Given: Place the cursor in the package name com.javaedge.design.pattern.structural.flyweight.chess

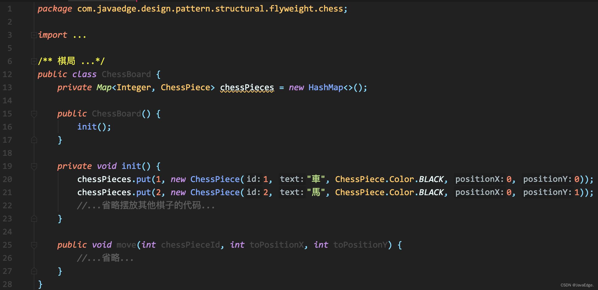Looking at the screenshot, I should 210,9.
